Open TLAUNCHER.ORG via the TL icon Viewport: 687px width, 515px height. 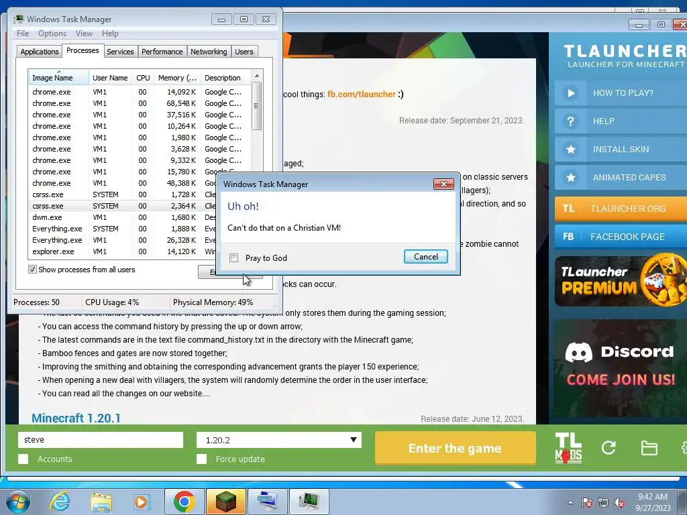(x=568, y=209)
